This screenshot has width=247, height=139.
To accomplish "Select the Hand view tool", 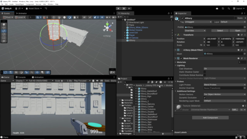I will coord(4,24).
